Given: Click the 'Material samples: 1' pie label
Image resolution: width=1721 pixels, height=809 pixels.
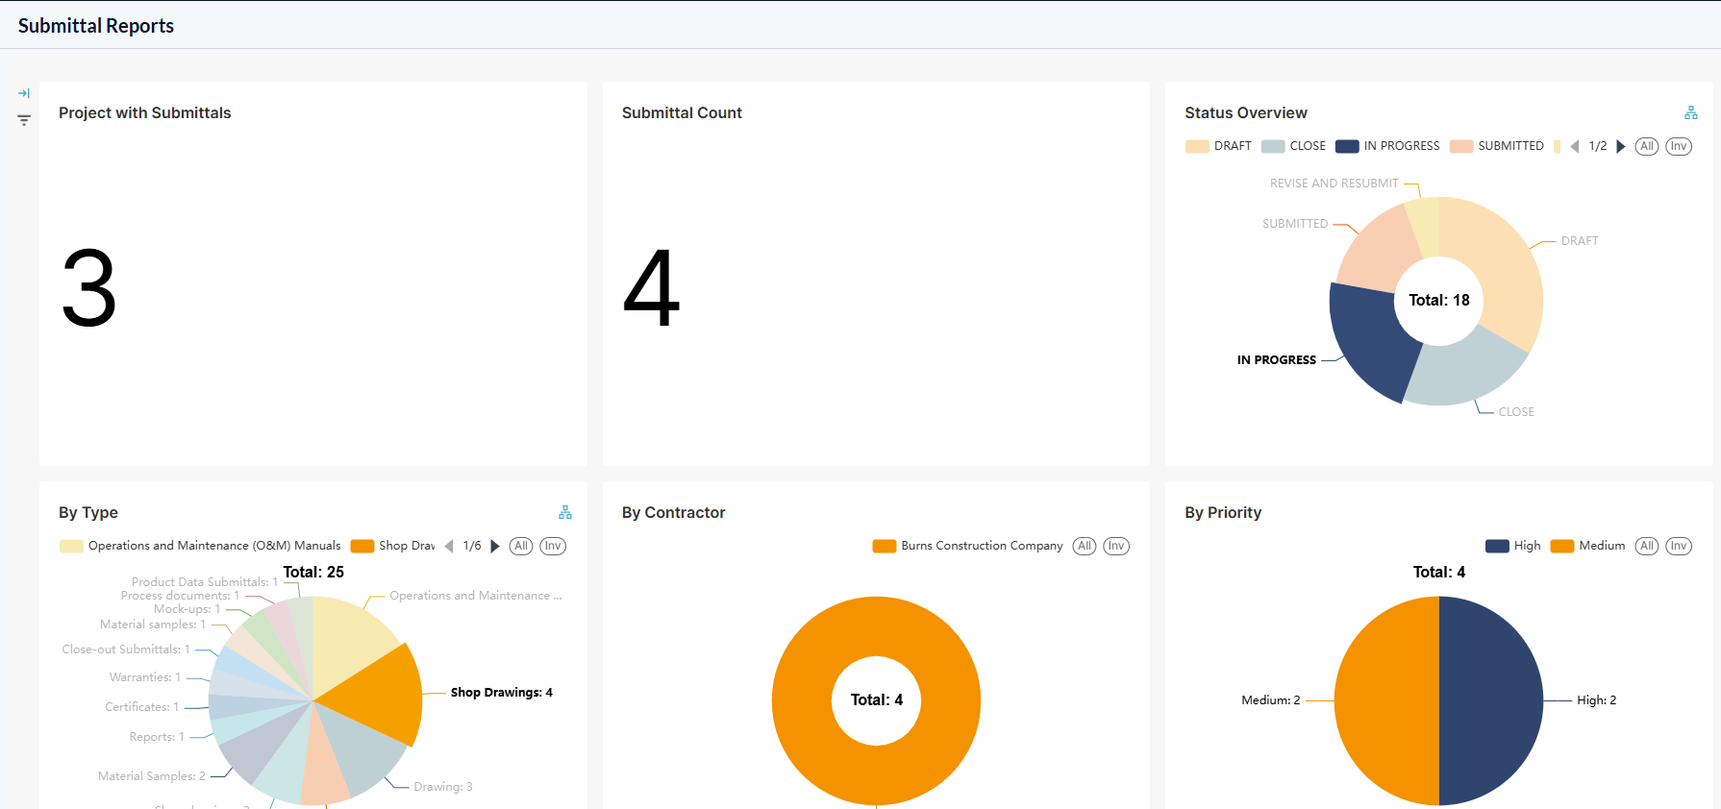Looking at the screenshot, I should pos(153,625).
